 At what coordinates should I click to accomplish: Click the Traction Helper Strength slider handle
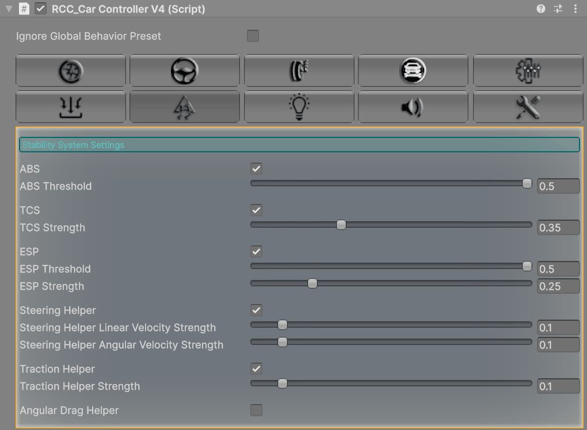coord(283,383)
